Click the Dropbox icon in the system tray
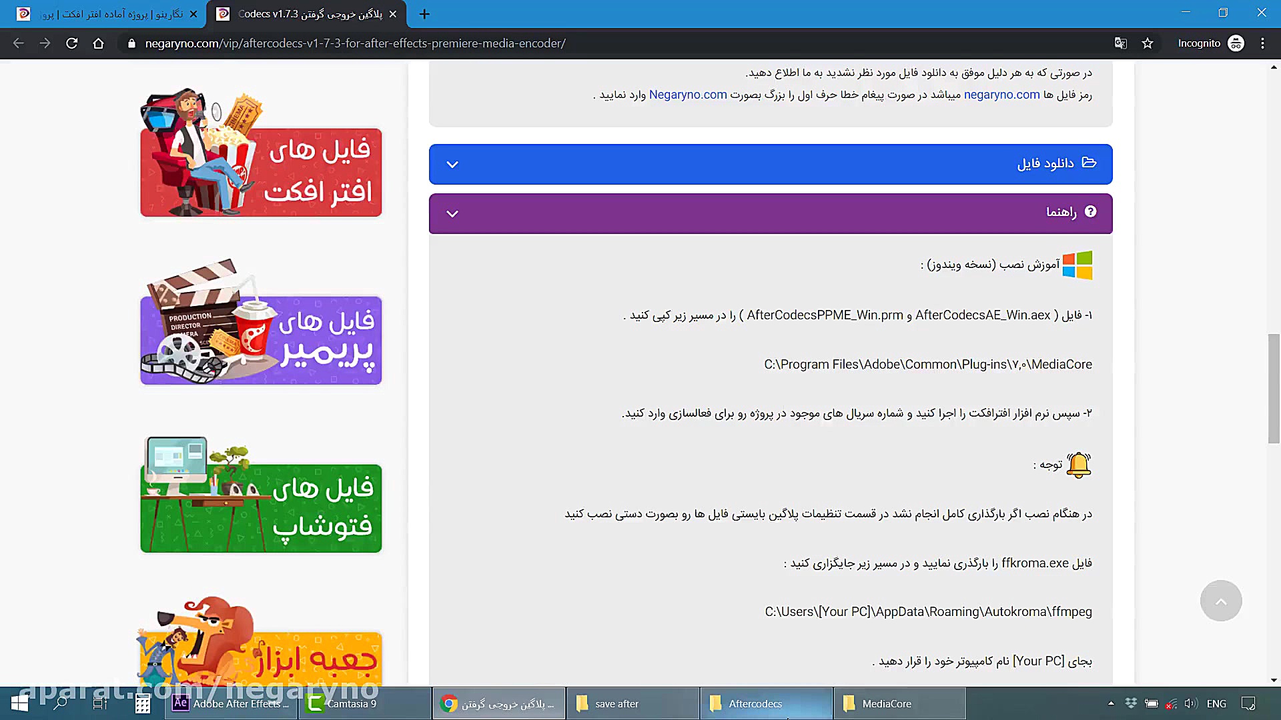 point(1131,703)
